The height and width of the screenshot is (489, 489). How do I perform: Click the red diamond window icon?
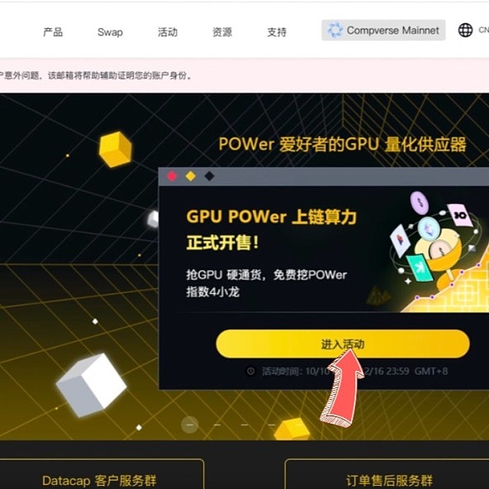172,176
